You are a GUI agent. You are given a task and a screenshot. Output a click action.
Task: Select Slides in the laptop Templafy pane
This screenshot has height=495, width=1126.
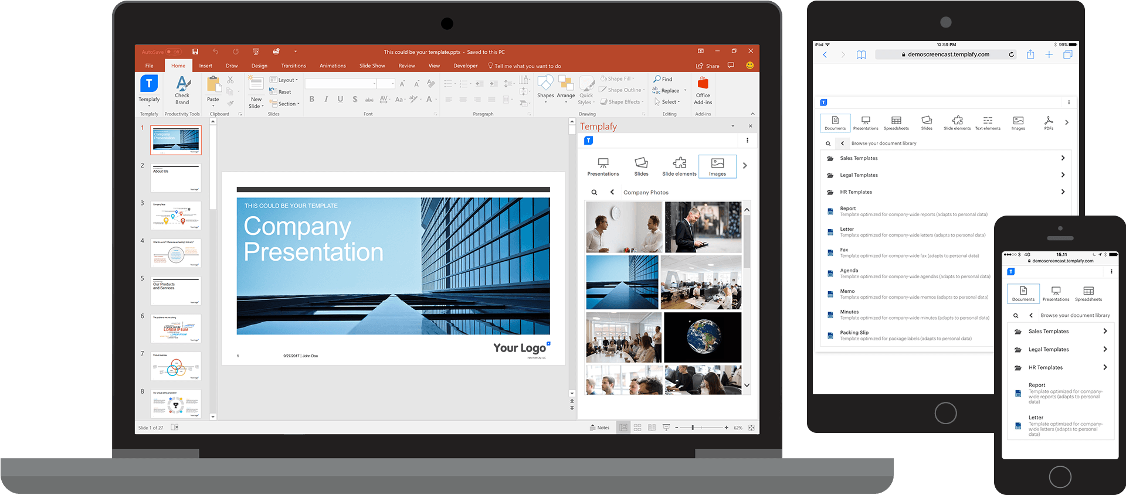[641, 166]
